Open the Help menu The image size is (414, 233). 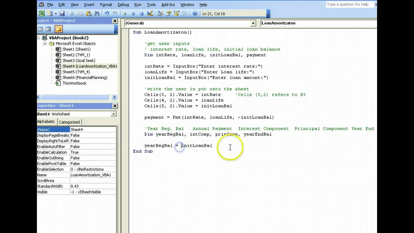[x=203, y=5]
